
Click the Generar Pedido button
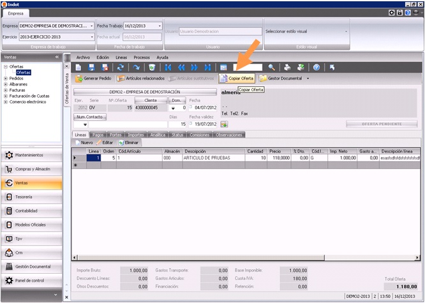point(94,78)
